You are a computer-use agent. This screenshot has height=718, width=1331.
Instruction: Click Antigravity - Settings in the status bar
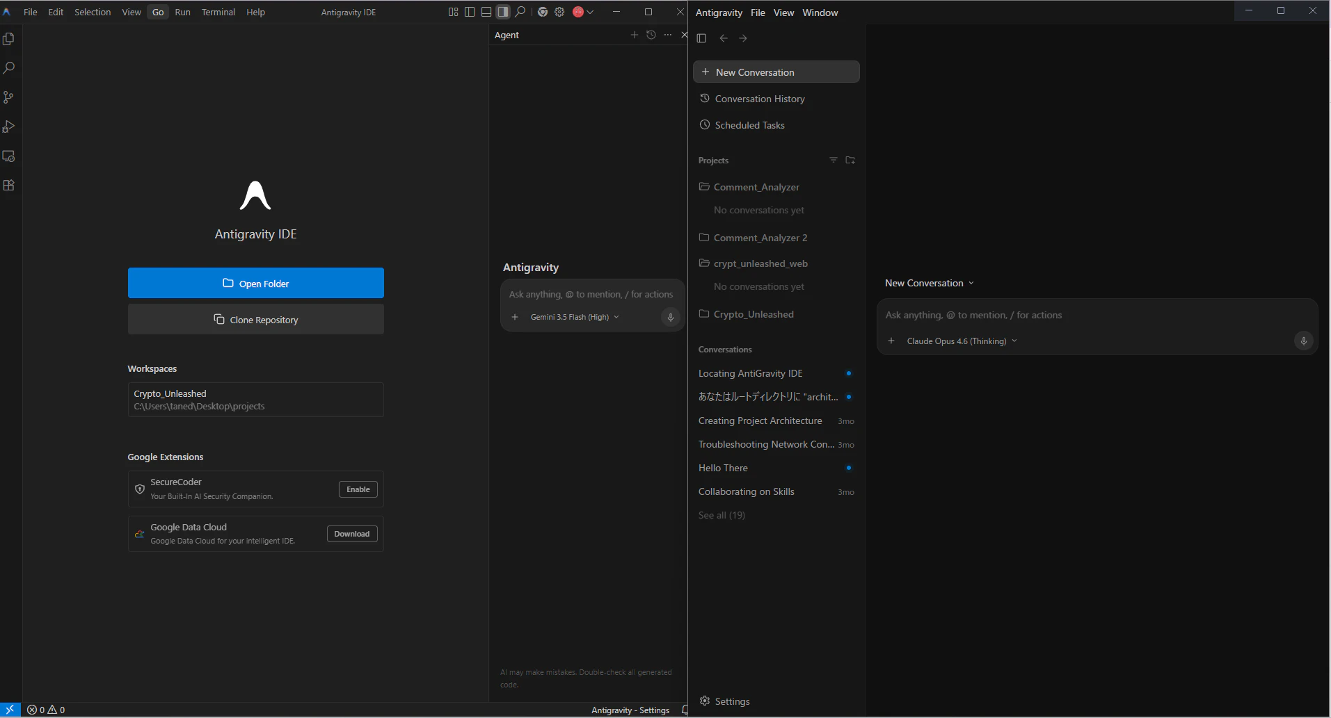(630, 710)
